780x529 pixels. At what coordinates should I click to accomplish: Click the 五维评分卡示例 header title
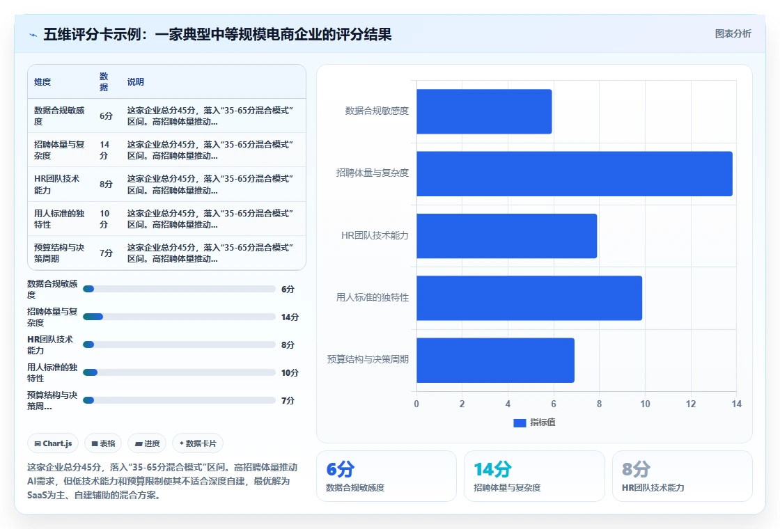pos(217,34)
